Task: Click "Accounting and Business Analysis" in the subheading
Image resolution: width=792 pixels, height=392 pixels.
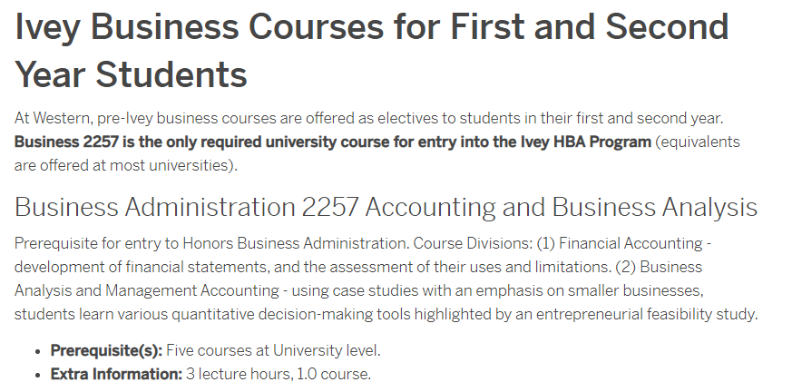Action: [562, 207]
